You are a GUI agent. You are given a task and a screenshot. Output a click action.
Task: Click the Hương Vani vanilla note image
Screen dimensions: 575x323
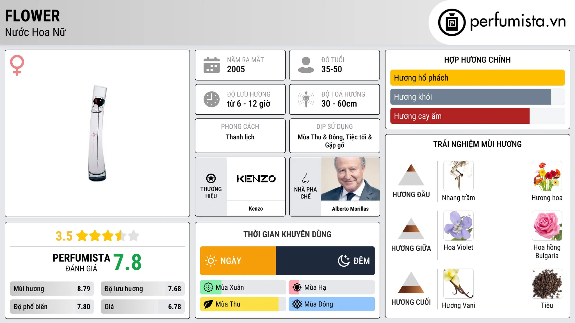pos(458,284)
